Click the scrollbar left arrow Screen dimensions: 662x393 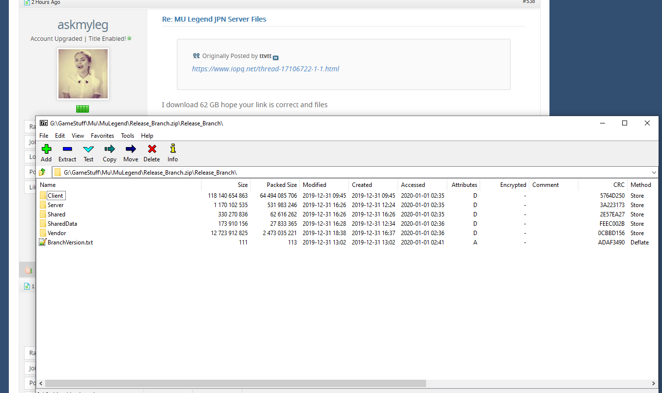[x=41, y=383]
